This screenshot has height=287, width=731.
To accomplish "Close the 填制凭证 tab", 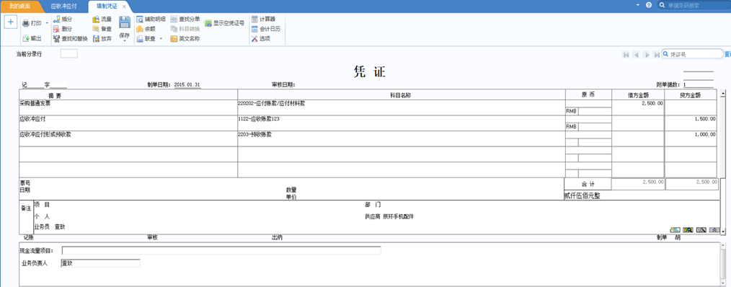I will tap(124, 7).
